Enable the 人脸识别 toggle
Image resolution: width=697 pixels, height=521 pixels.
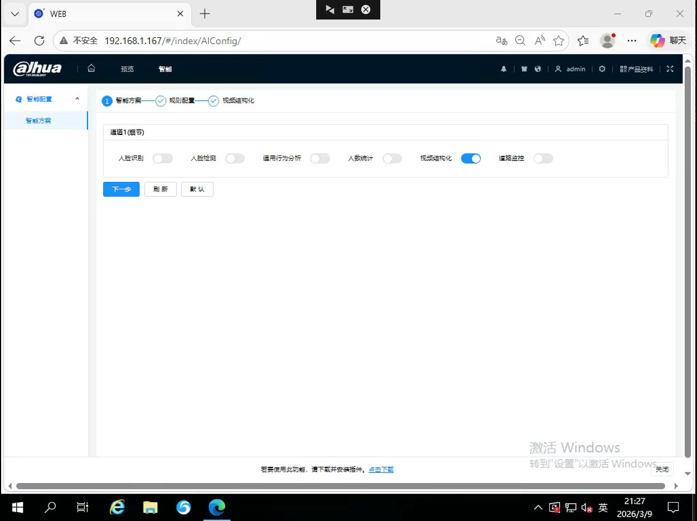coord(163,158)
